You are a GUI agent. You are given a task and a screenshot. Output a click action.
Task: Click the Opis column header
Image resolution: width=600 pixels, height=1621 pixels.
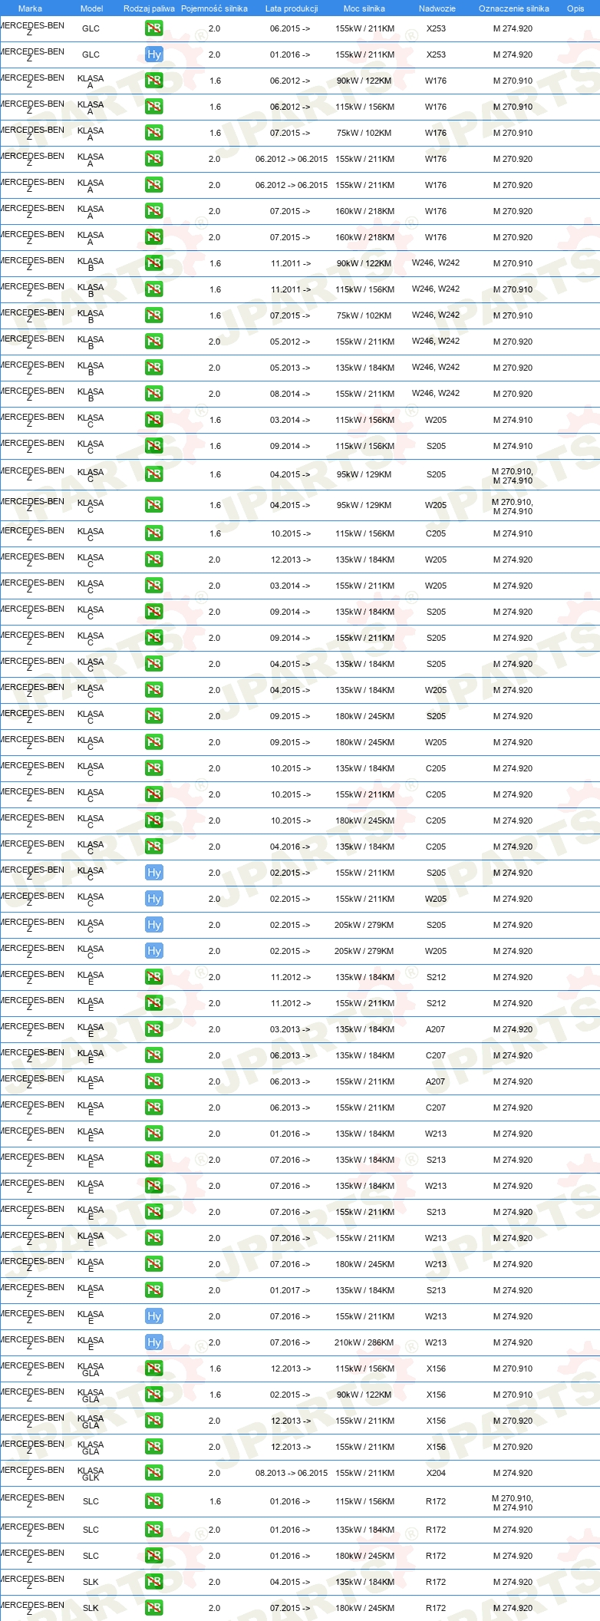(575, 8)
